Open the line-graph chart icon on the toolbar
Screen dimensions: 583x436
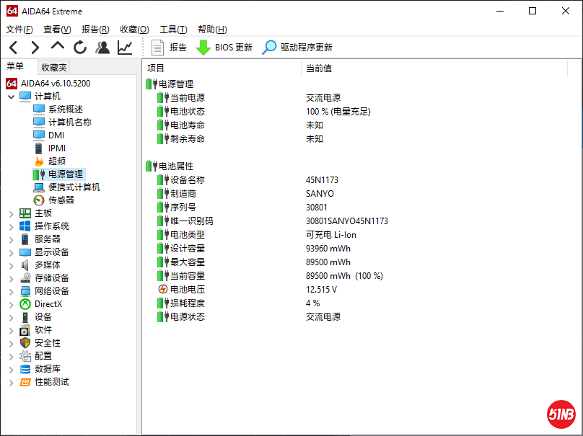pyautogui.click(x=124, y=46)
